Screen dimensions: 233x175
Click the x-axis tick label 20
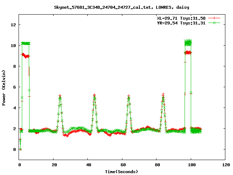pos(54,165)
